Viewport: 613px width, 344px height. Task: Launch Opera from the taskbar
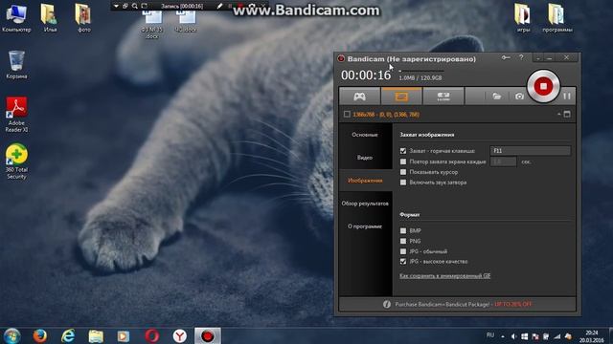coord(151,335)
